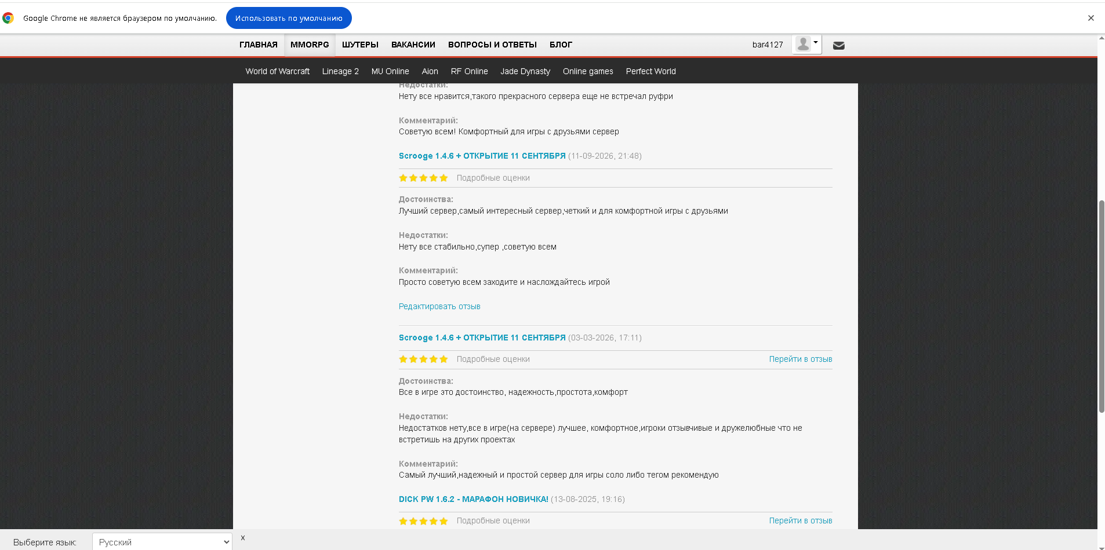
Task: Expand Подробные оценки for 03-03-2026 review
Action: click(x=493, y=359)
